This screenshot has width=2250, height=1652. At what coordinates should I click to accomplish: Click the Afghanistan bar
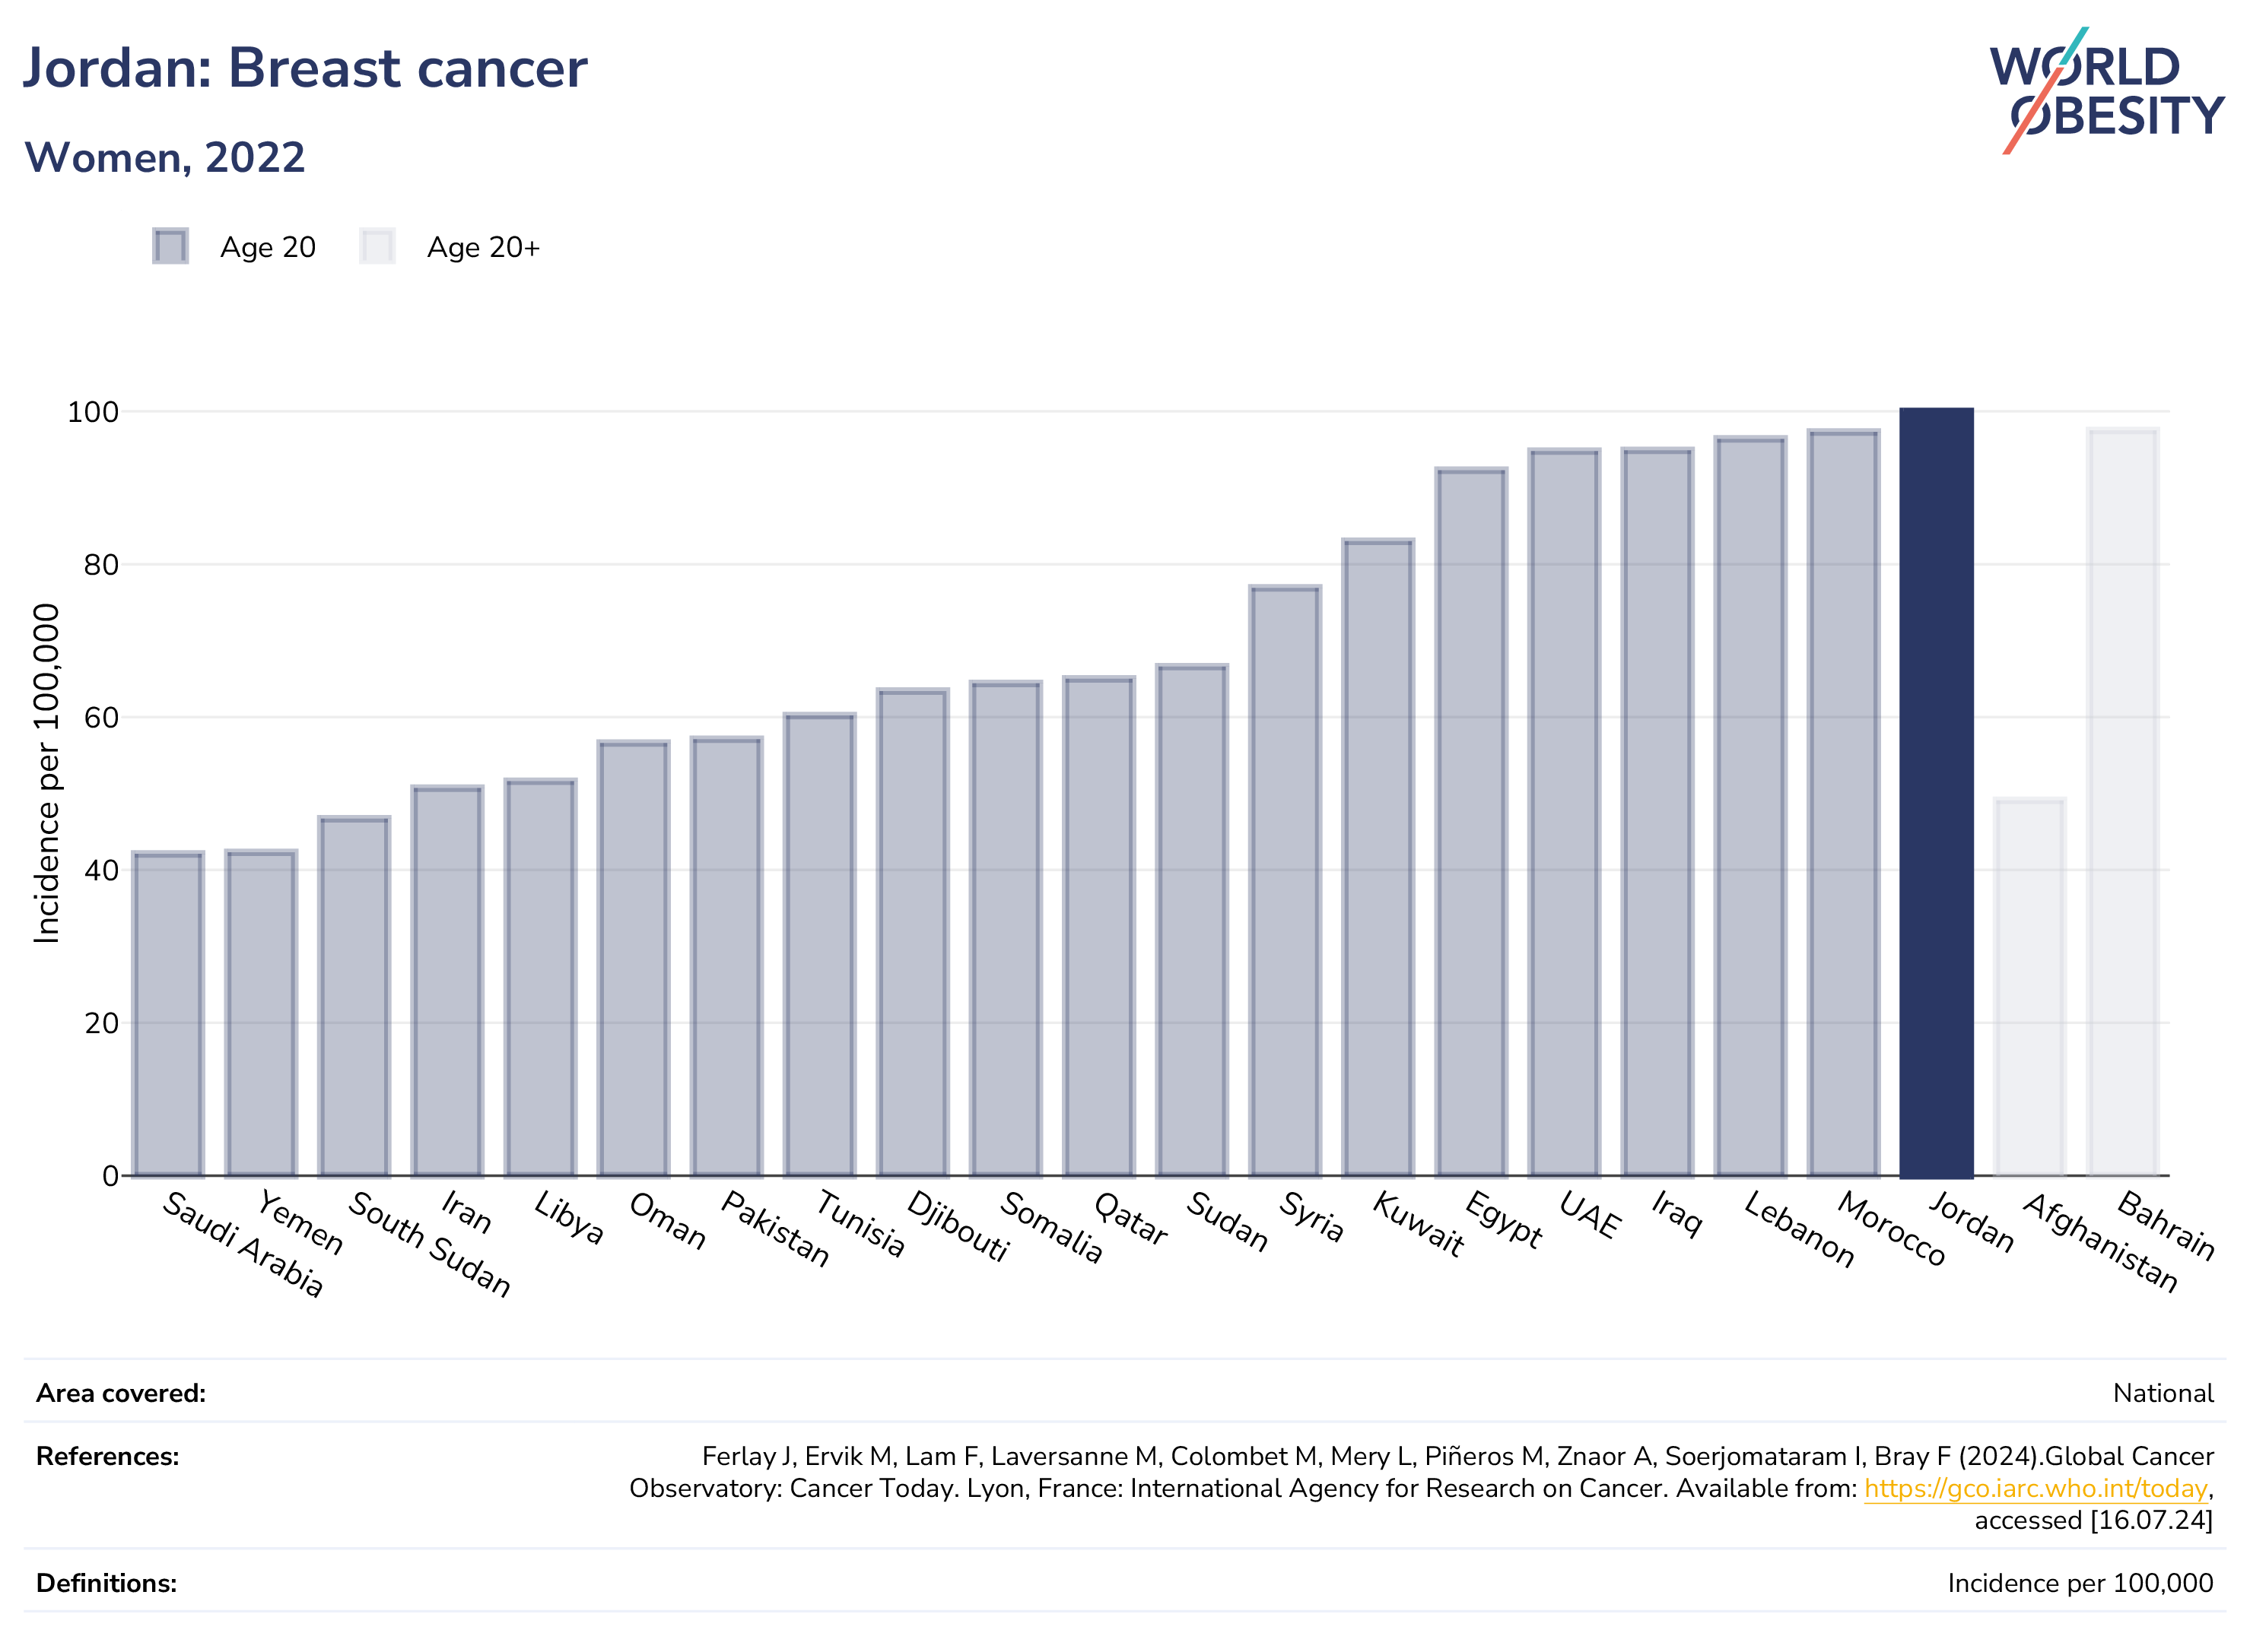click(2029, 987)
